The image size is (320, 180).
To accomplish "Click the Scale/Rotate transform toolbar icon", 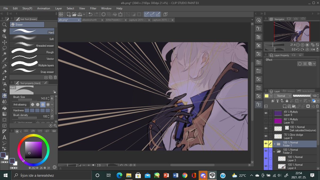I will (120, 14).
